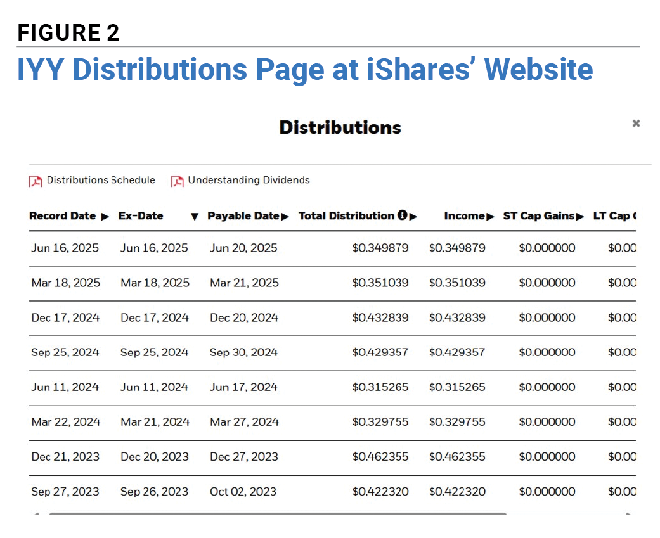Select ST Cap Gains $0.000000 in Jun 16, 2025 row
This screenshot has width=660, height=538.
[x=547, y=248]
